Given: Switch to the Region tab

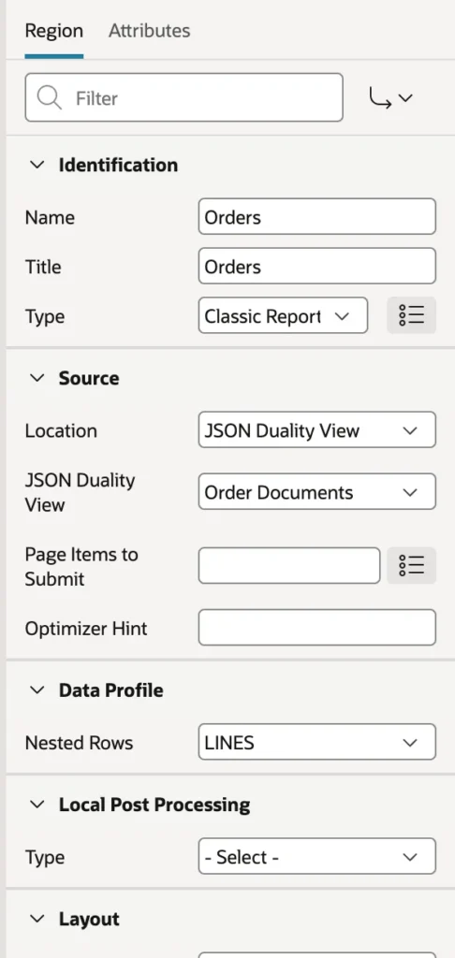Looking at the screenshot, I should (53, 31).
